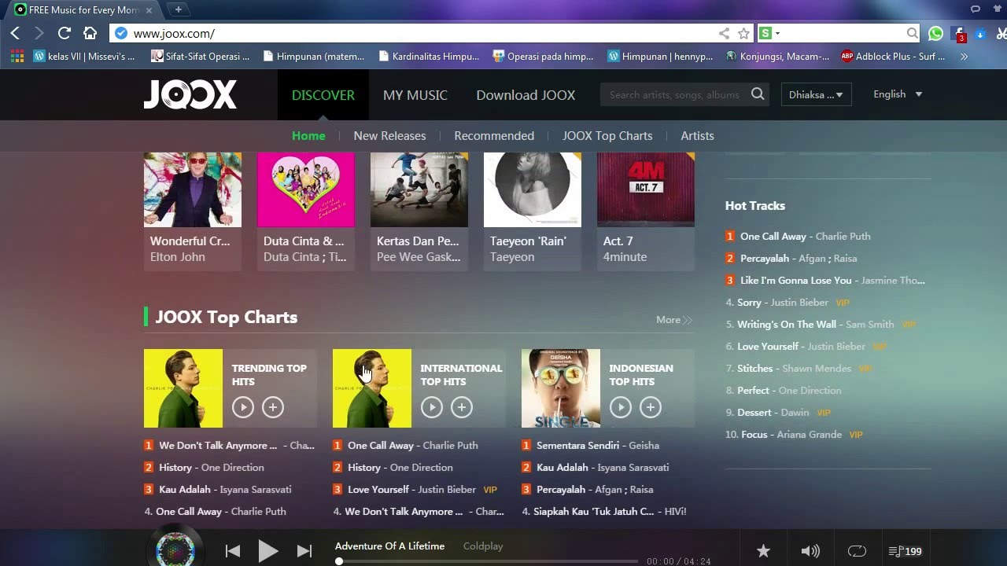Mute the player volume icon
This screenshot has height=566, width=1007.
tap(810, 551)
